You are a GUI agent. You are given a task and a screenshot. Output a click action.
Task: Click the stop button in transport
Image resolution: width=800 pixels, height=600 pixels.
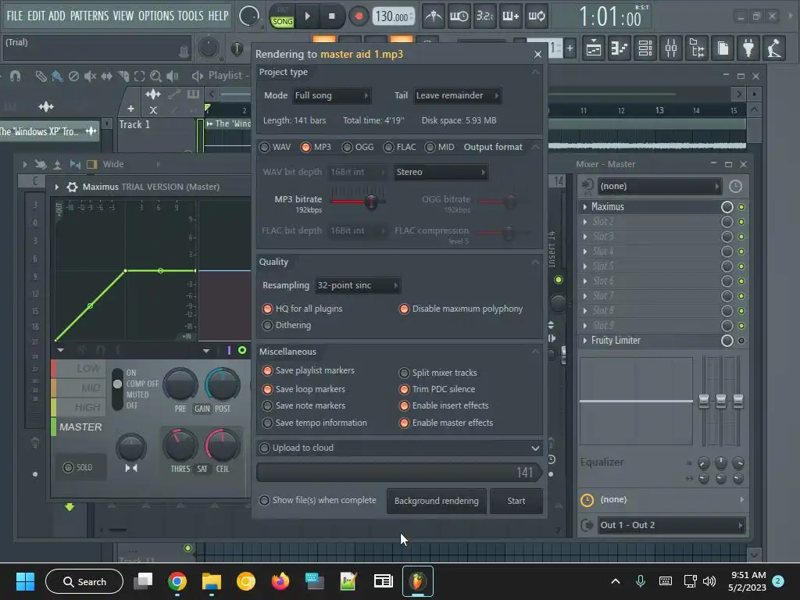(331, 16)
